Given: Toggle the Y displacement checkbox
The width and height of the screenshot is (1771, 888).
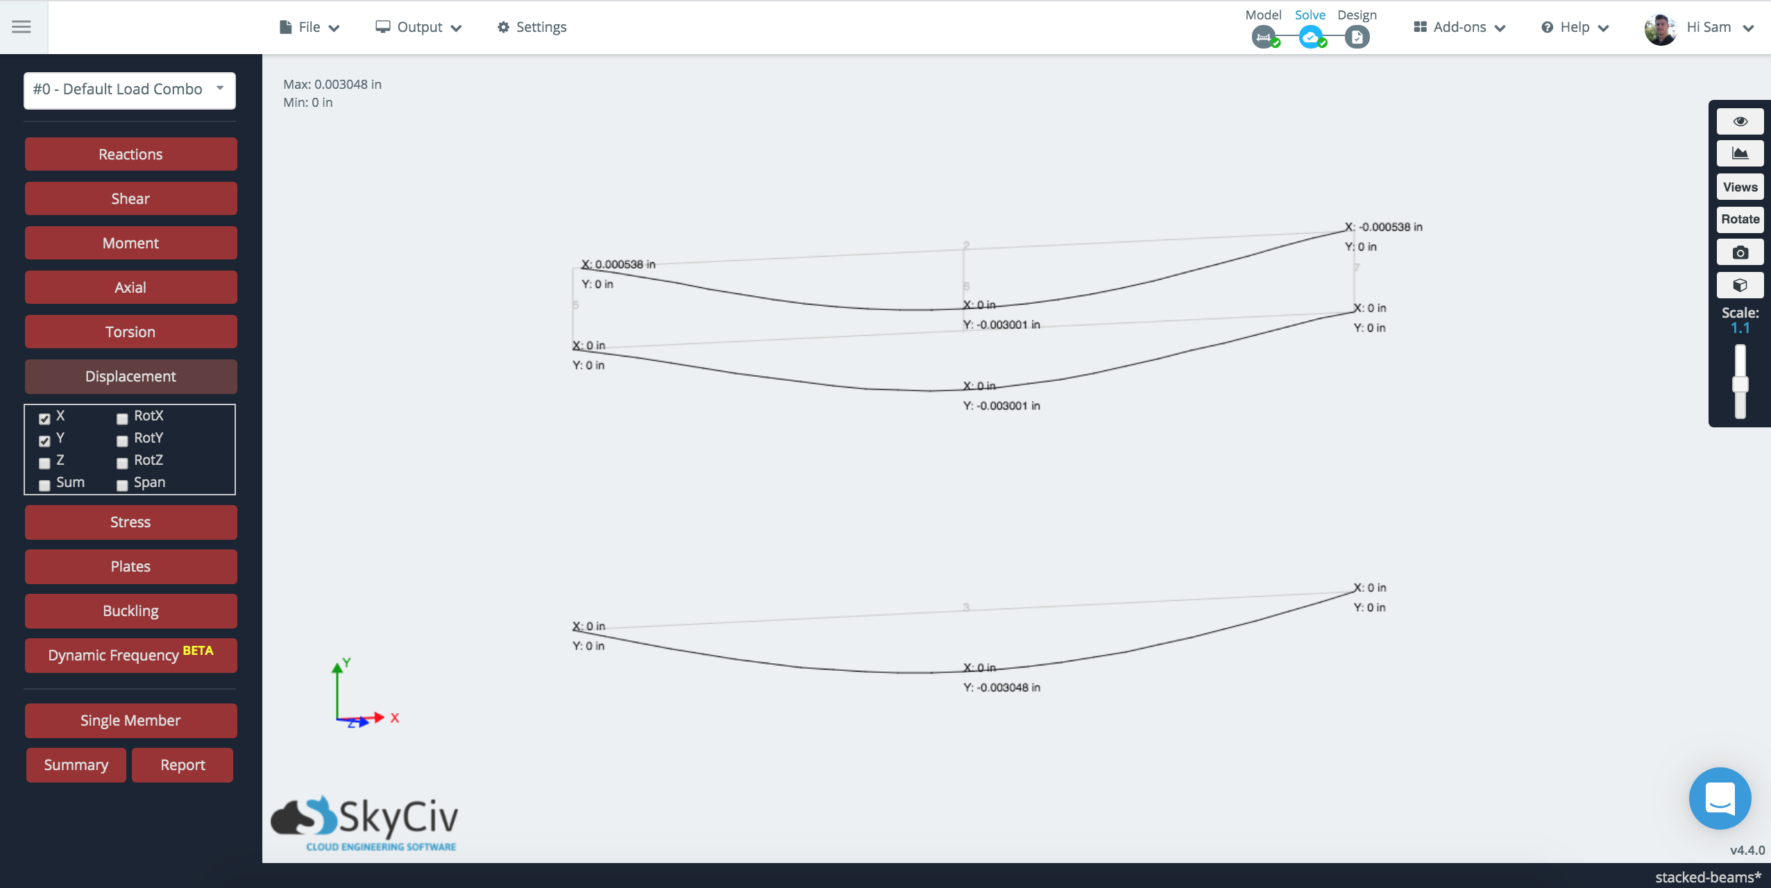Looking at the screenshot, I should click(43, 441).
